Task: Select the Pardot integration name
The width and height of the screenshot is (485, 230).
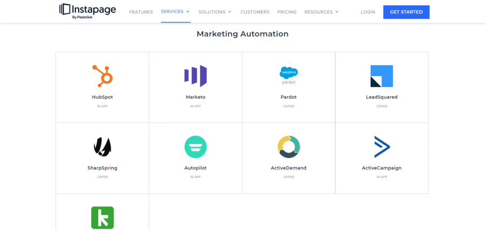Action: tap(289, 97)
